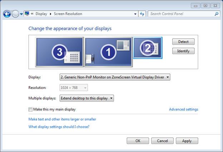
Task: Click the Control Panel icon in address bar
Action: [27, 14]
